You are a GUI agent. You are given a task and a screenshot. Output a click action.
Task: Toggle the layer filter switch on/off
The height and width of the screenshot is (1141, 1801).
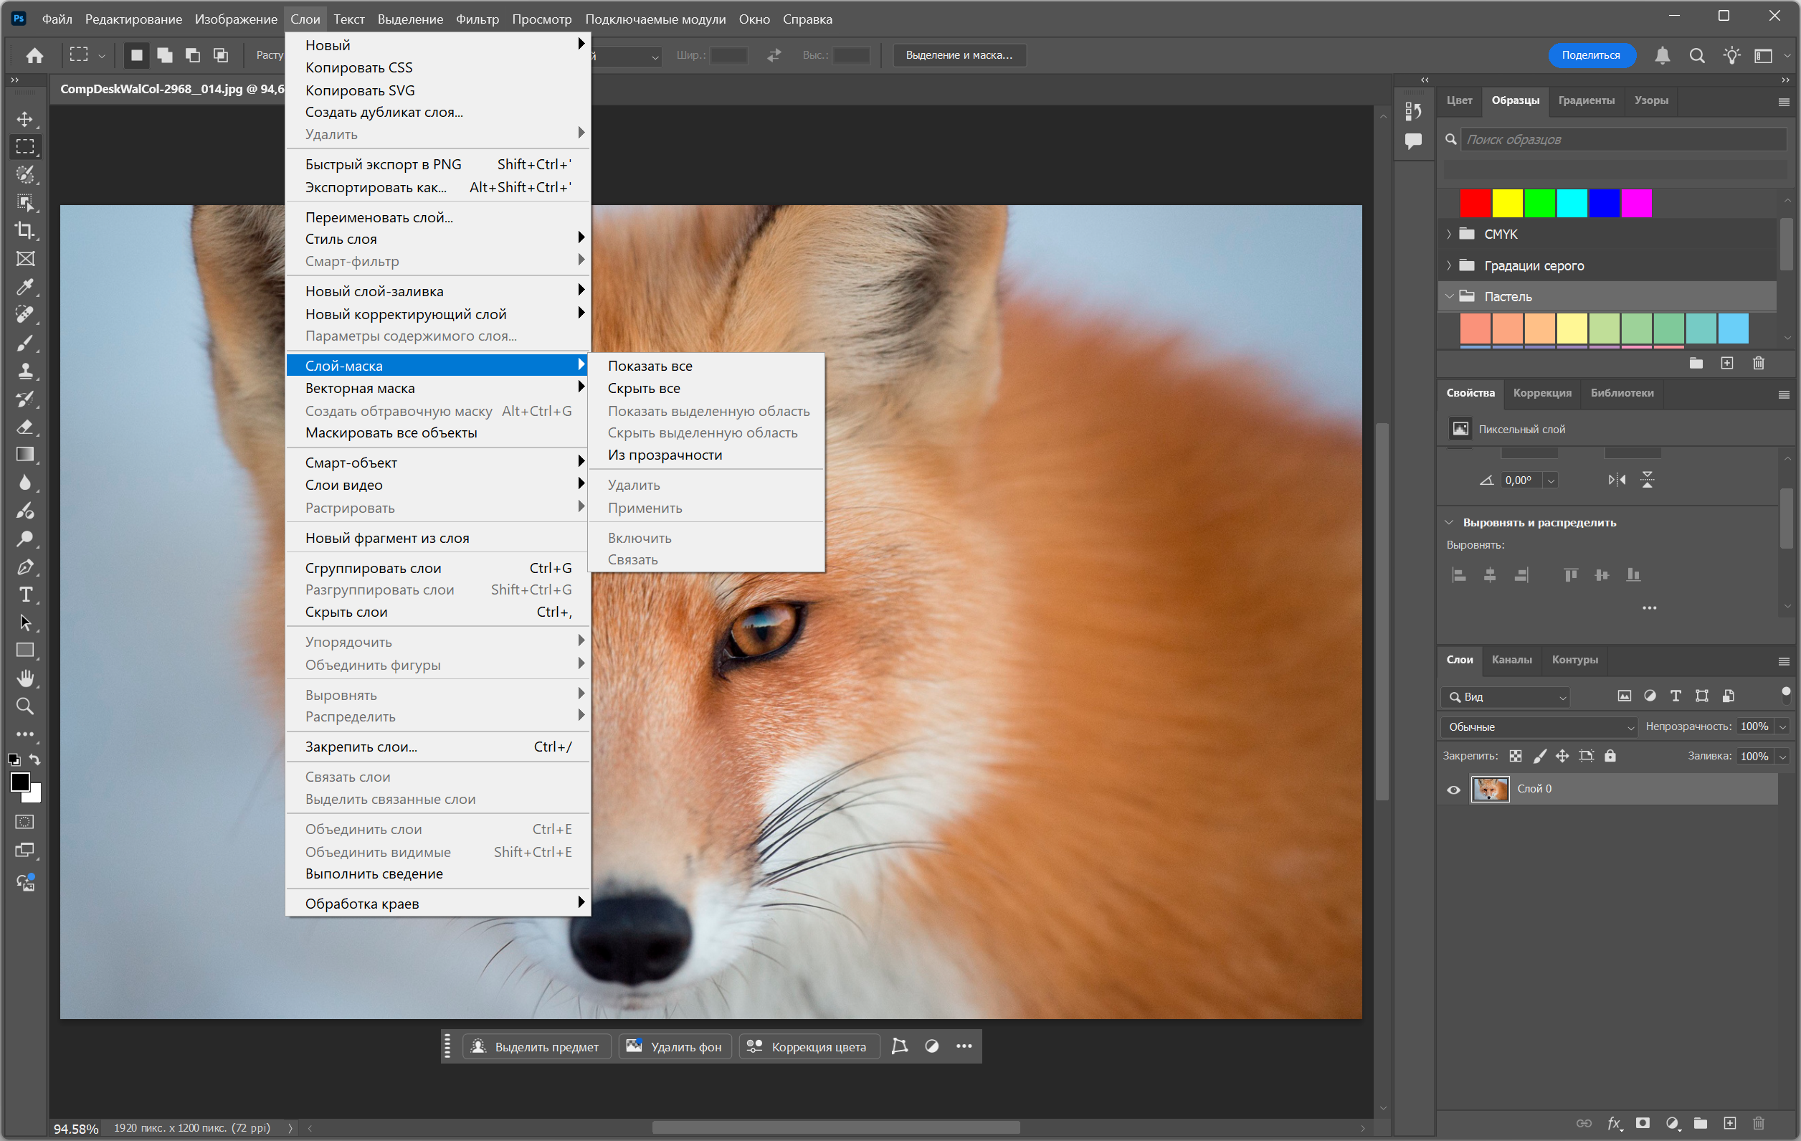pyautogui.click(x=1785, y=695)
